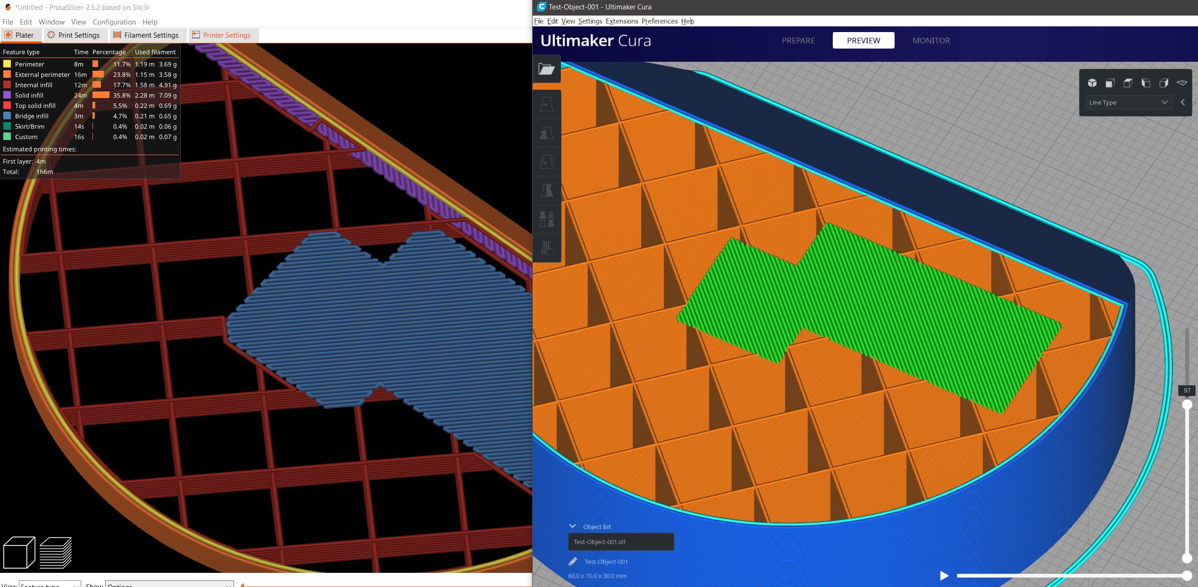1198x587 pixels.
Task: Switch Cura camera to right view
Action: point(1164,83)
